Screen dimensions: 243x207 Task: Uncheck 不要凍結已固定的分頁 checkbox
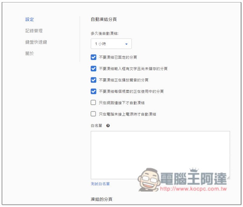coord(94,57)
